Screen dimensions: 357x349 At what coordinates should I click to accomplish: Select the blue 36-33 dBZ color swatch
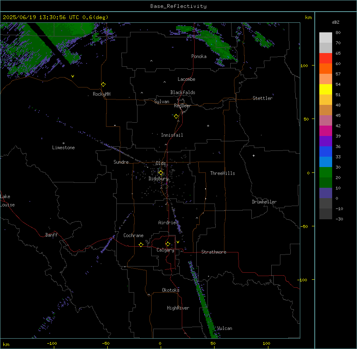[x=326, y=151]
